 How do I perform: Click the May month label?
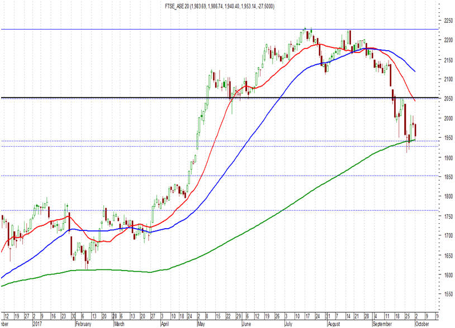201,324
